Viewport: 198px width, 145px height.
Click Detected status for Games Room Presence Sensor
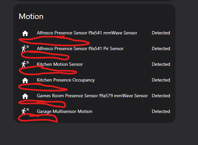click(x=161, y=96)
